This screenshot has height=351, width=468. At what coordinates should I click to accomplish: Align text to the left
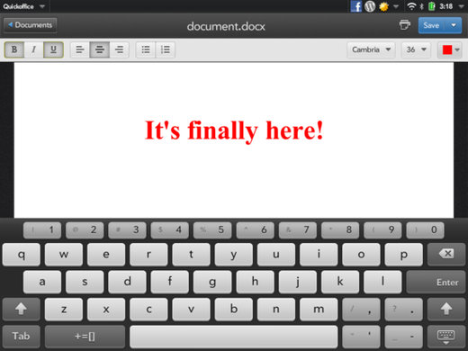pos(80,49)
